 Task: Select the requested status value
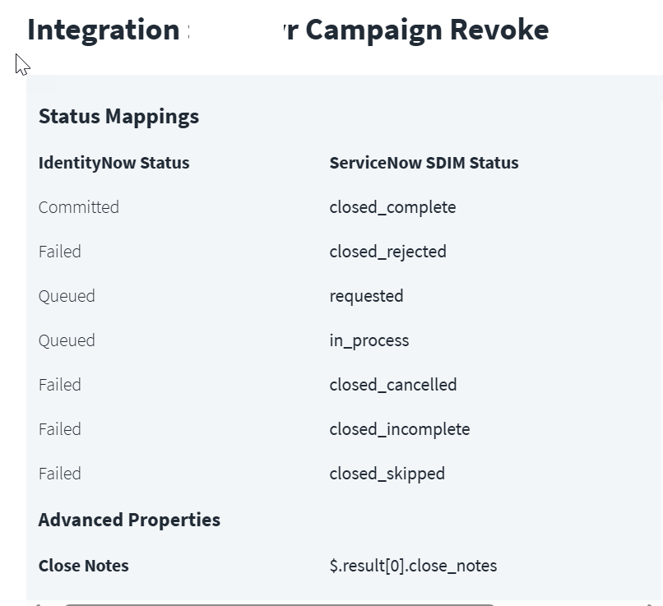click(x=367, y=296)
